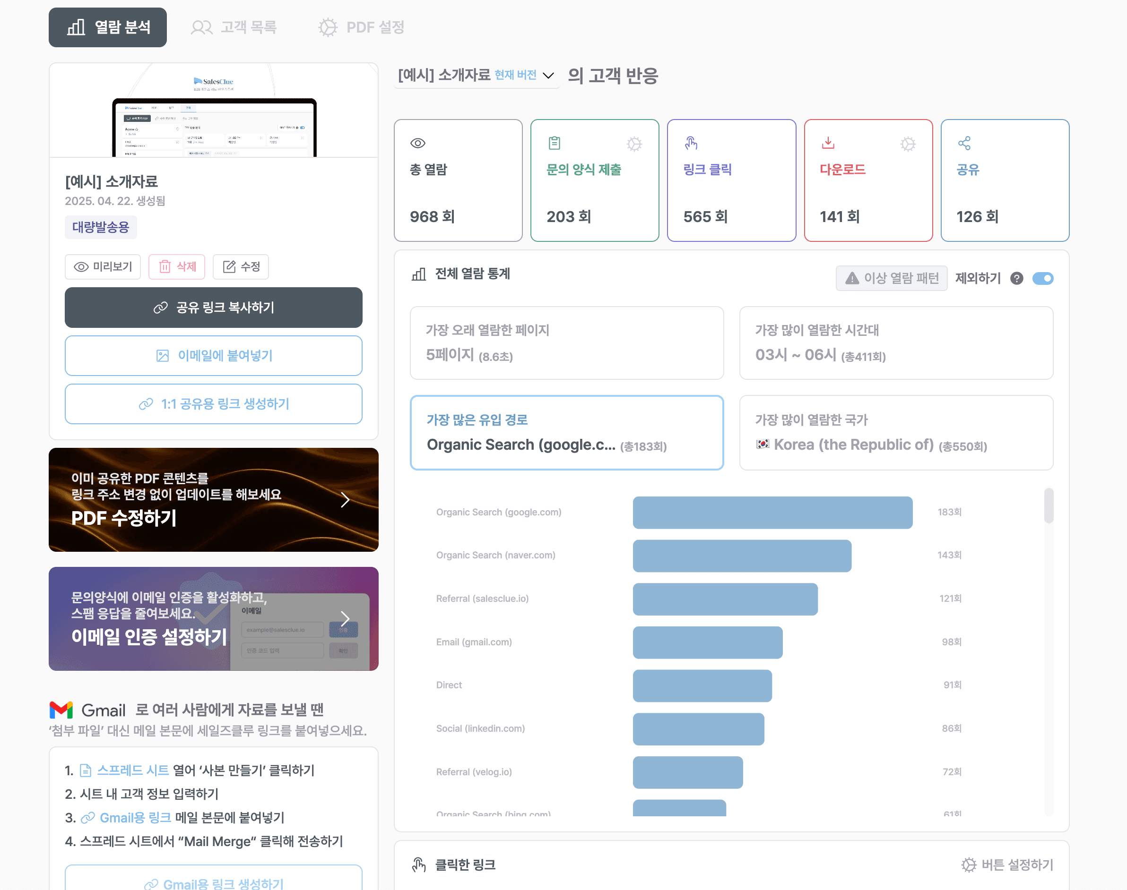Viewport: 1127px width, 890px height.
Task: Delete the material using the 삭제 button
Action: point(177,267)
